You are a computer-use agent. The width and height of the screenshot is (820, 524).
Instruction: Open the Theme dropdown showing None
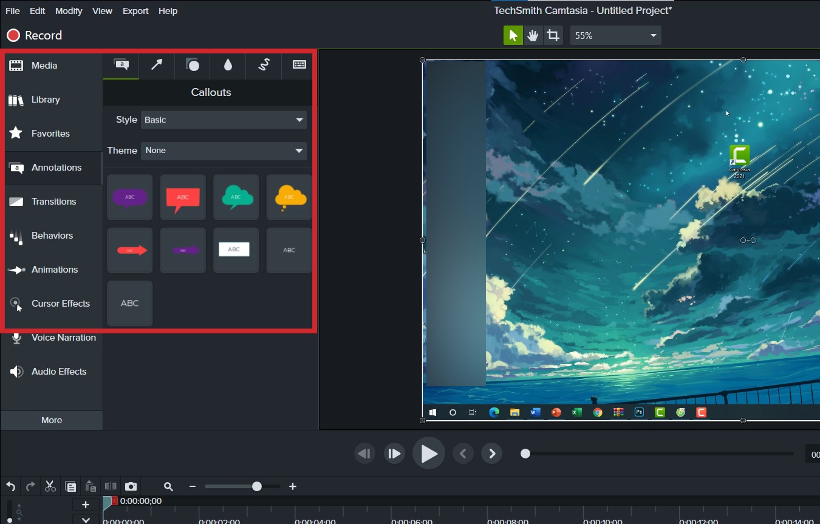224,151
